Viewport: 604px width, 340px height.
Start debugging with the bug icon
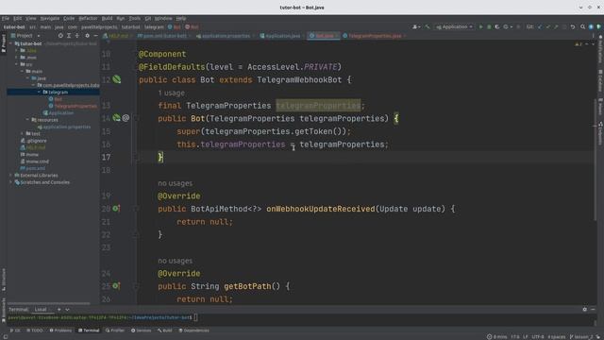point(489,27)
